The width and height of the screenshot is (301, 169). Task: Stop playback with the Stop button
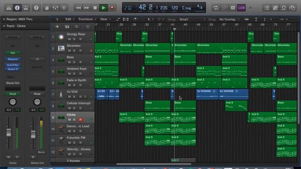(95, 8)
